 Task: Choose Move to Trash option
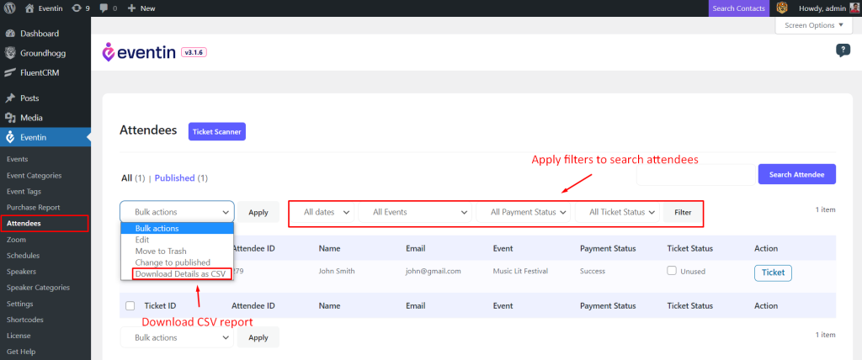(x=178, y=251)
